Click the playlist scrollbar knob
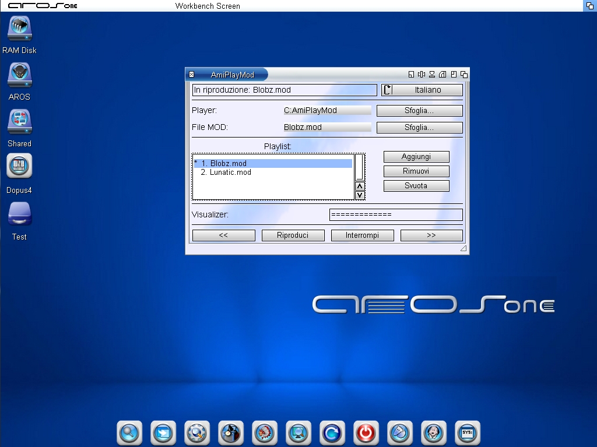The width and height of the screenshot is (597, 447). pos(359,167)
